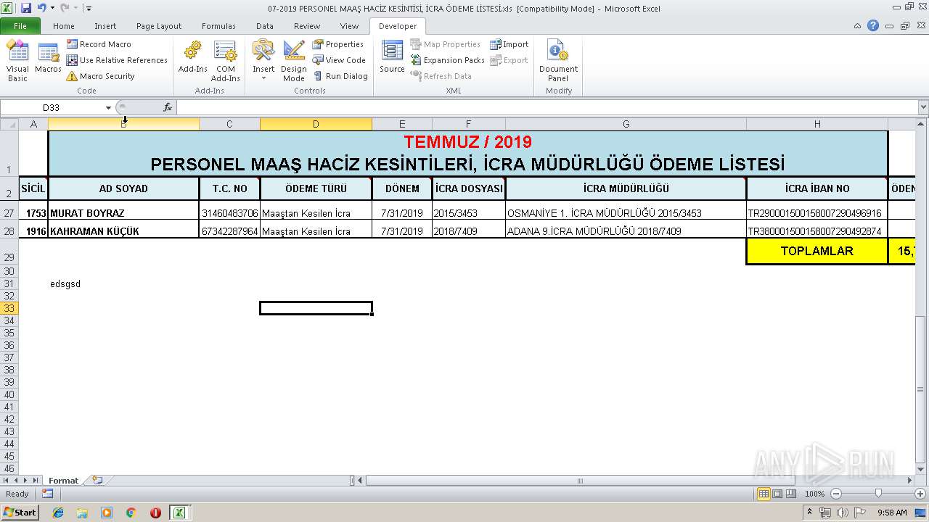Viewport: 929px width, 522px height.
Task: Click the vertical scrollbar thumb
Action: coord(922,391)
